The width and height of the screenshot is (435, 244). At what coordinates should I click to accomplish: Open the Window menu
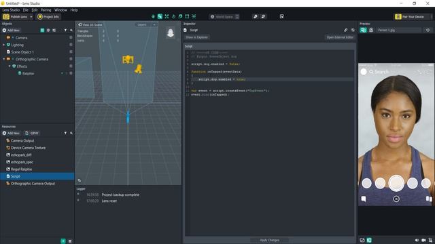(60, 10)
